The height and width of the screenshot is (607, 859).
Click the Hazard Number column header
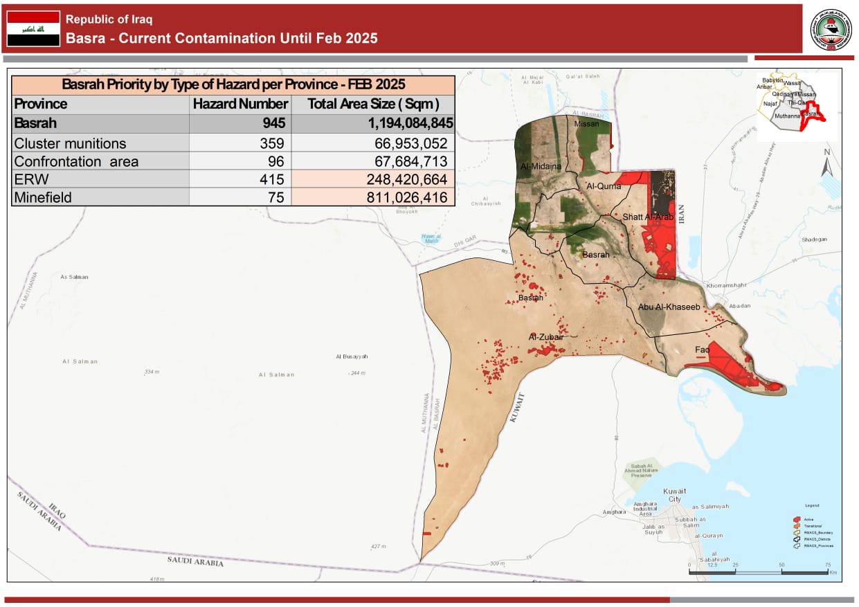[x=239, y=104]
